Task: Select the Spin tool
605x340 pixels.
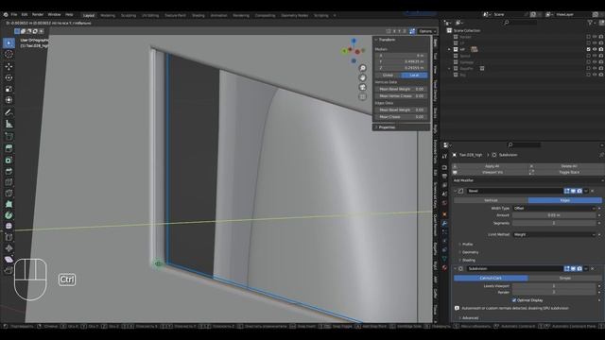Action: click(x=9, y=215)
